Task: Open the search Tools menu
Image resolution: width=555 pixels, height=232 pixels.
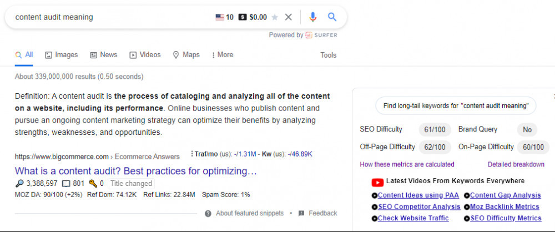Action: pos(328,55)
